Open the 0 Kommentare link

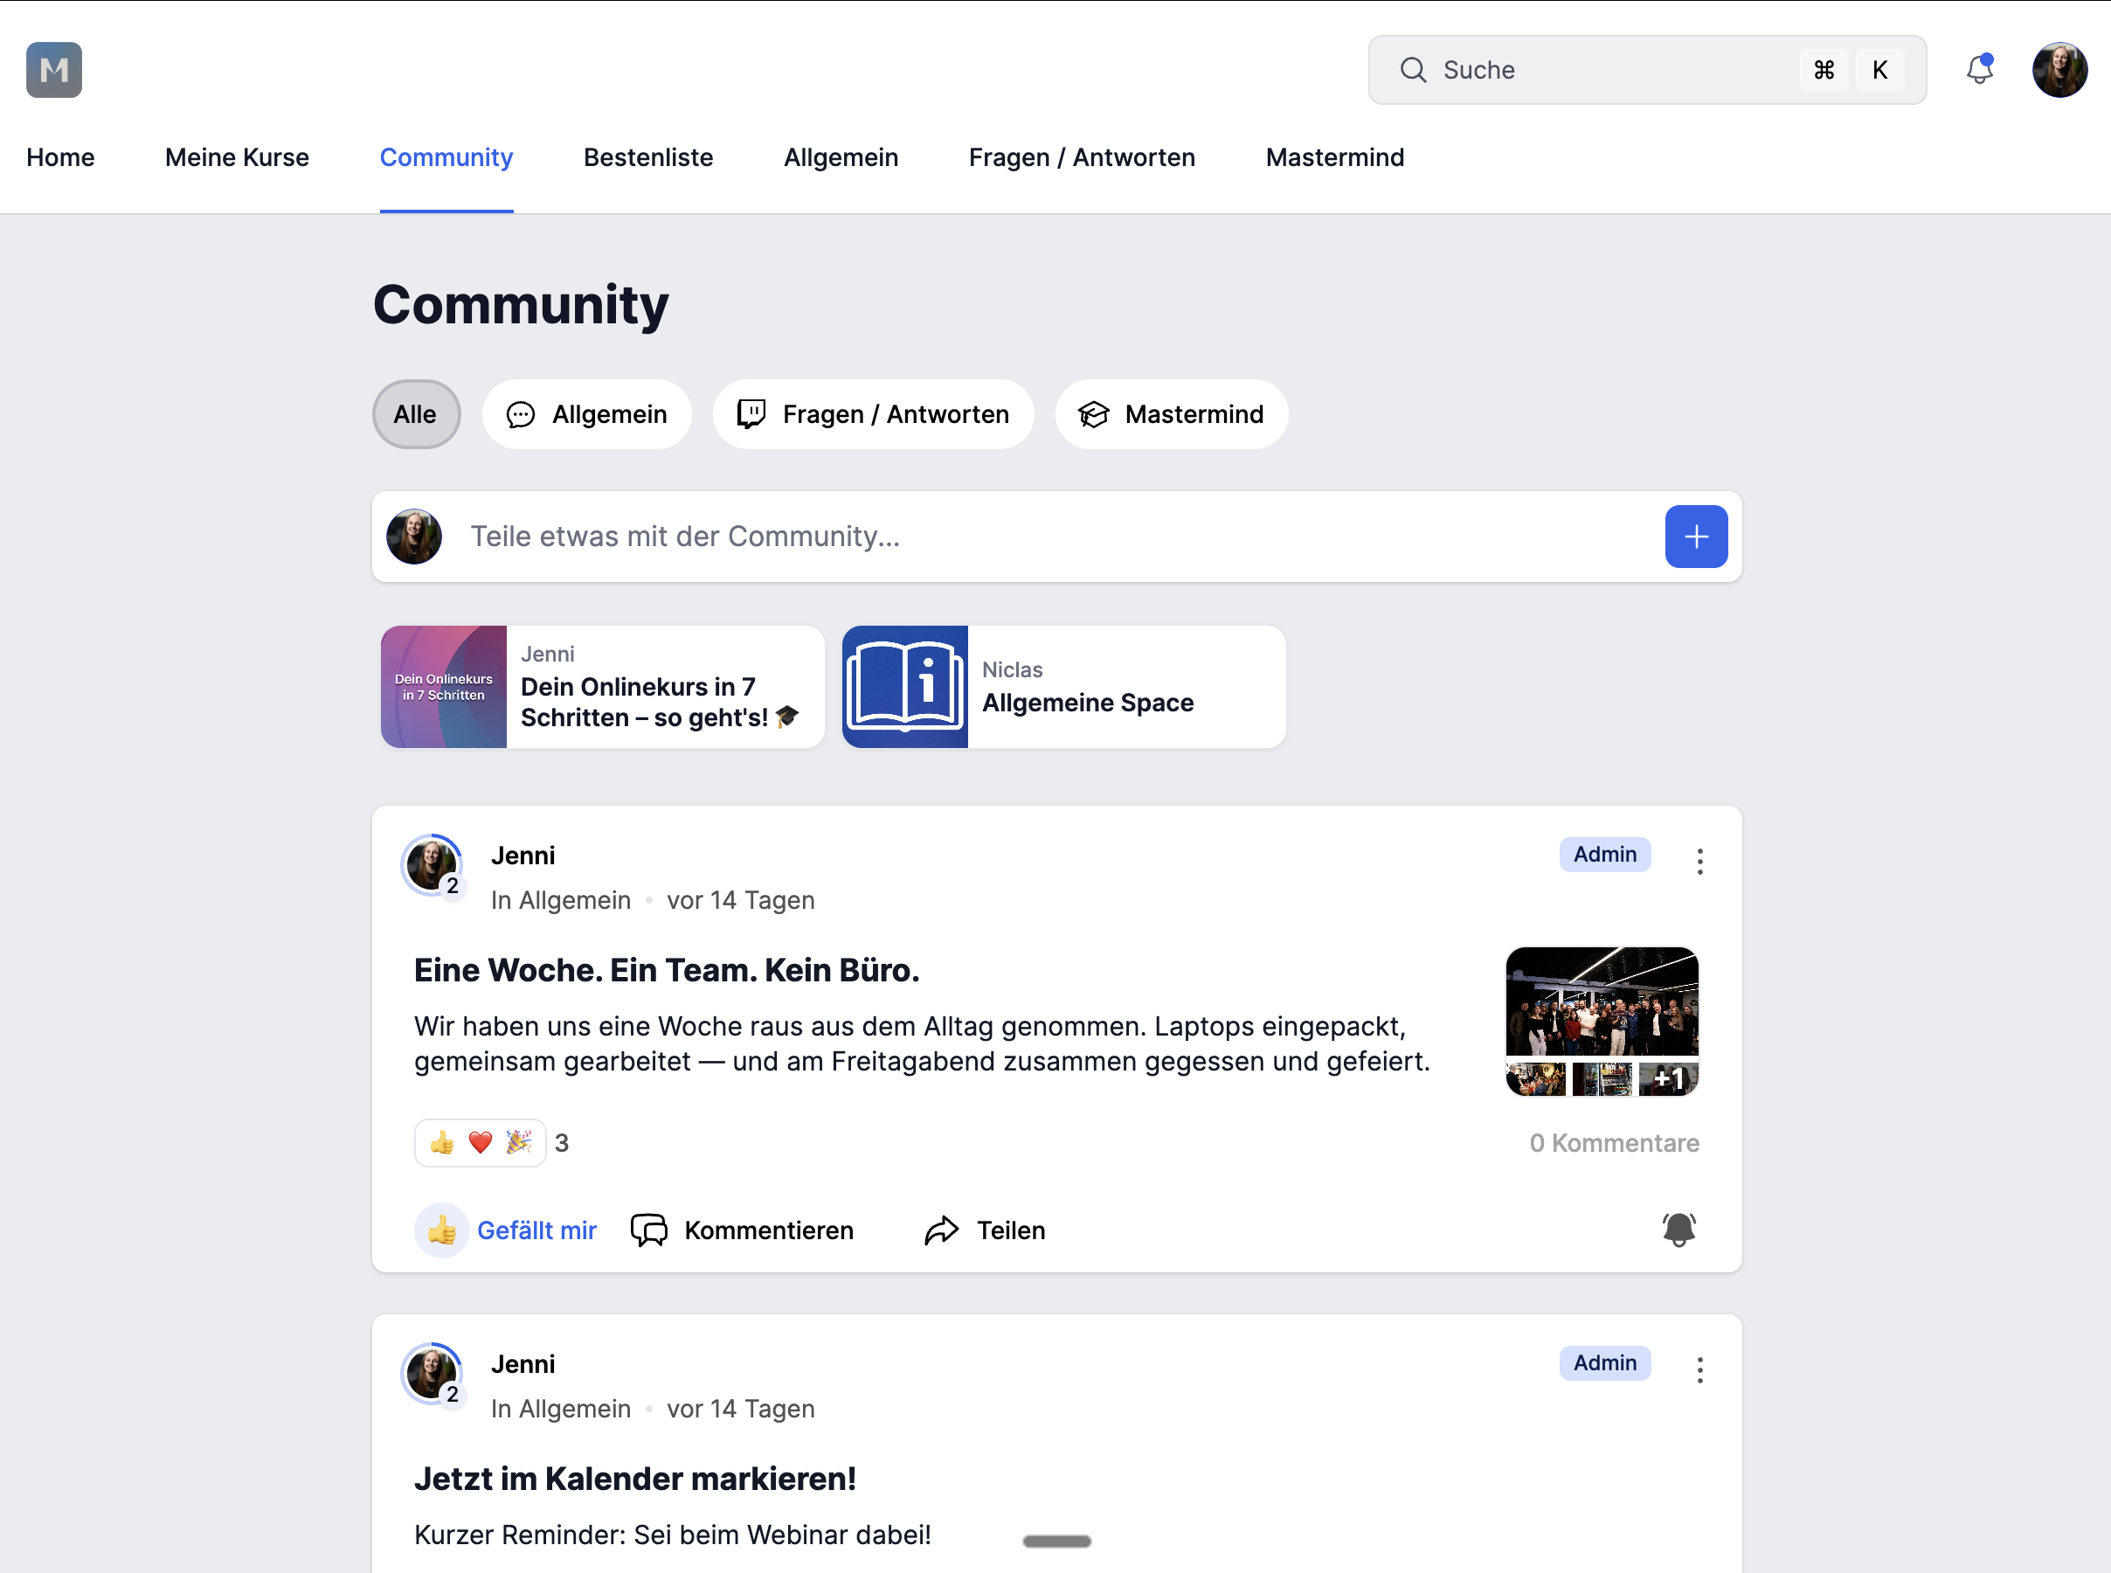(x=1614, y=1143)
